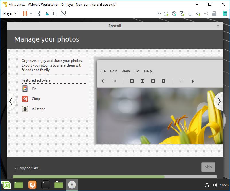Click the back arrow in Pix preview
This screenshot has height=191, width=230.
pos(104,81)
